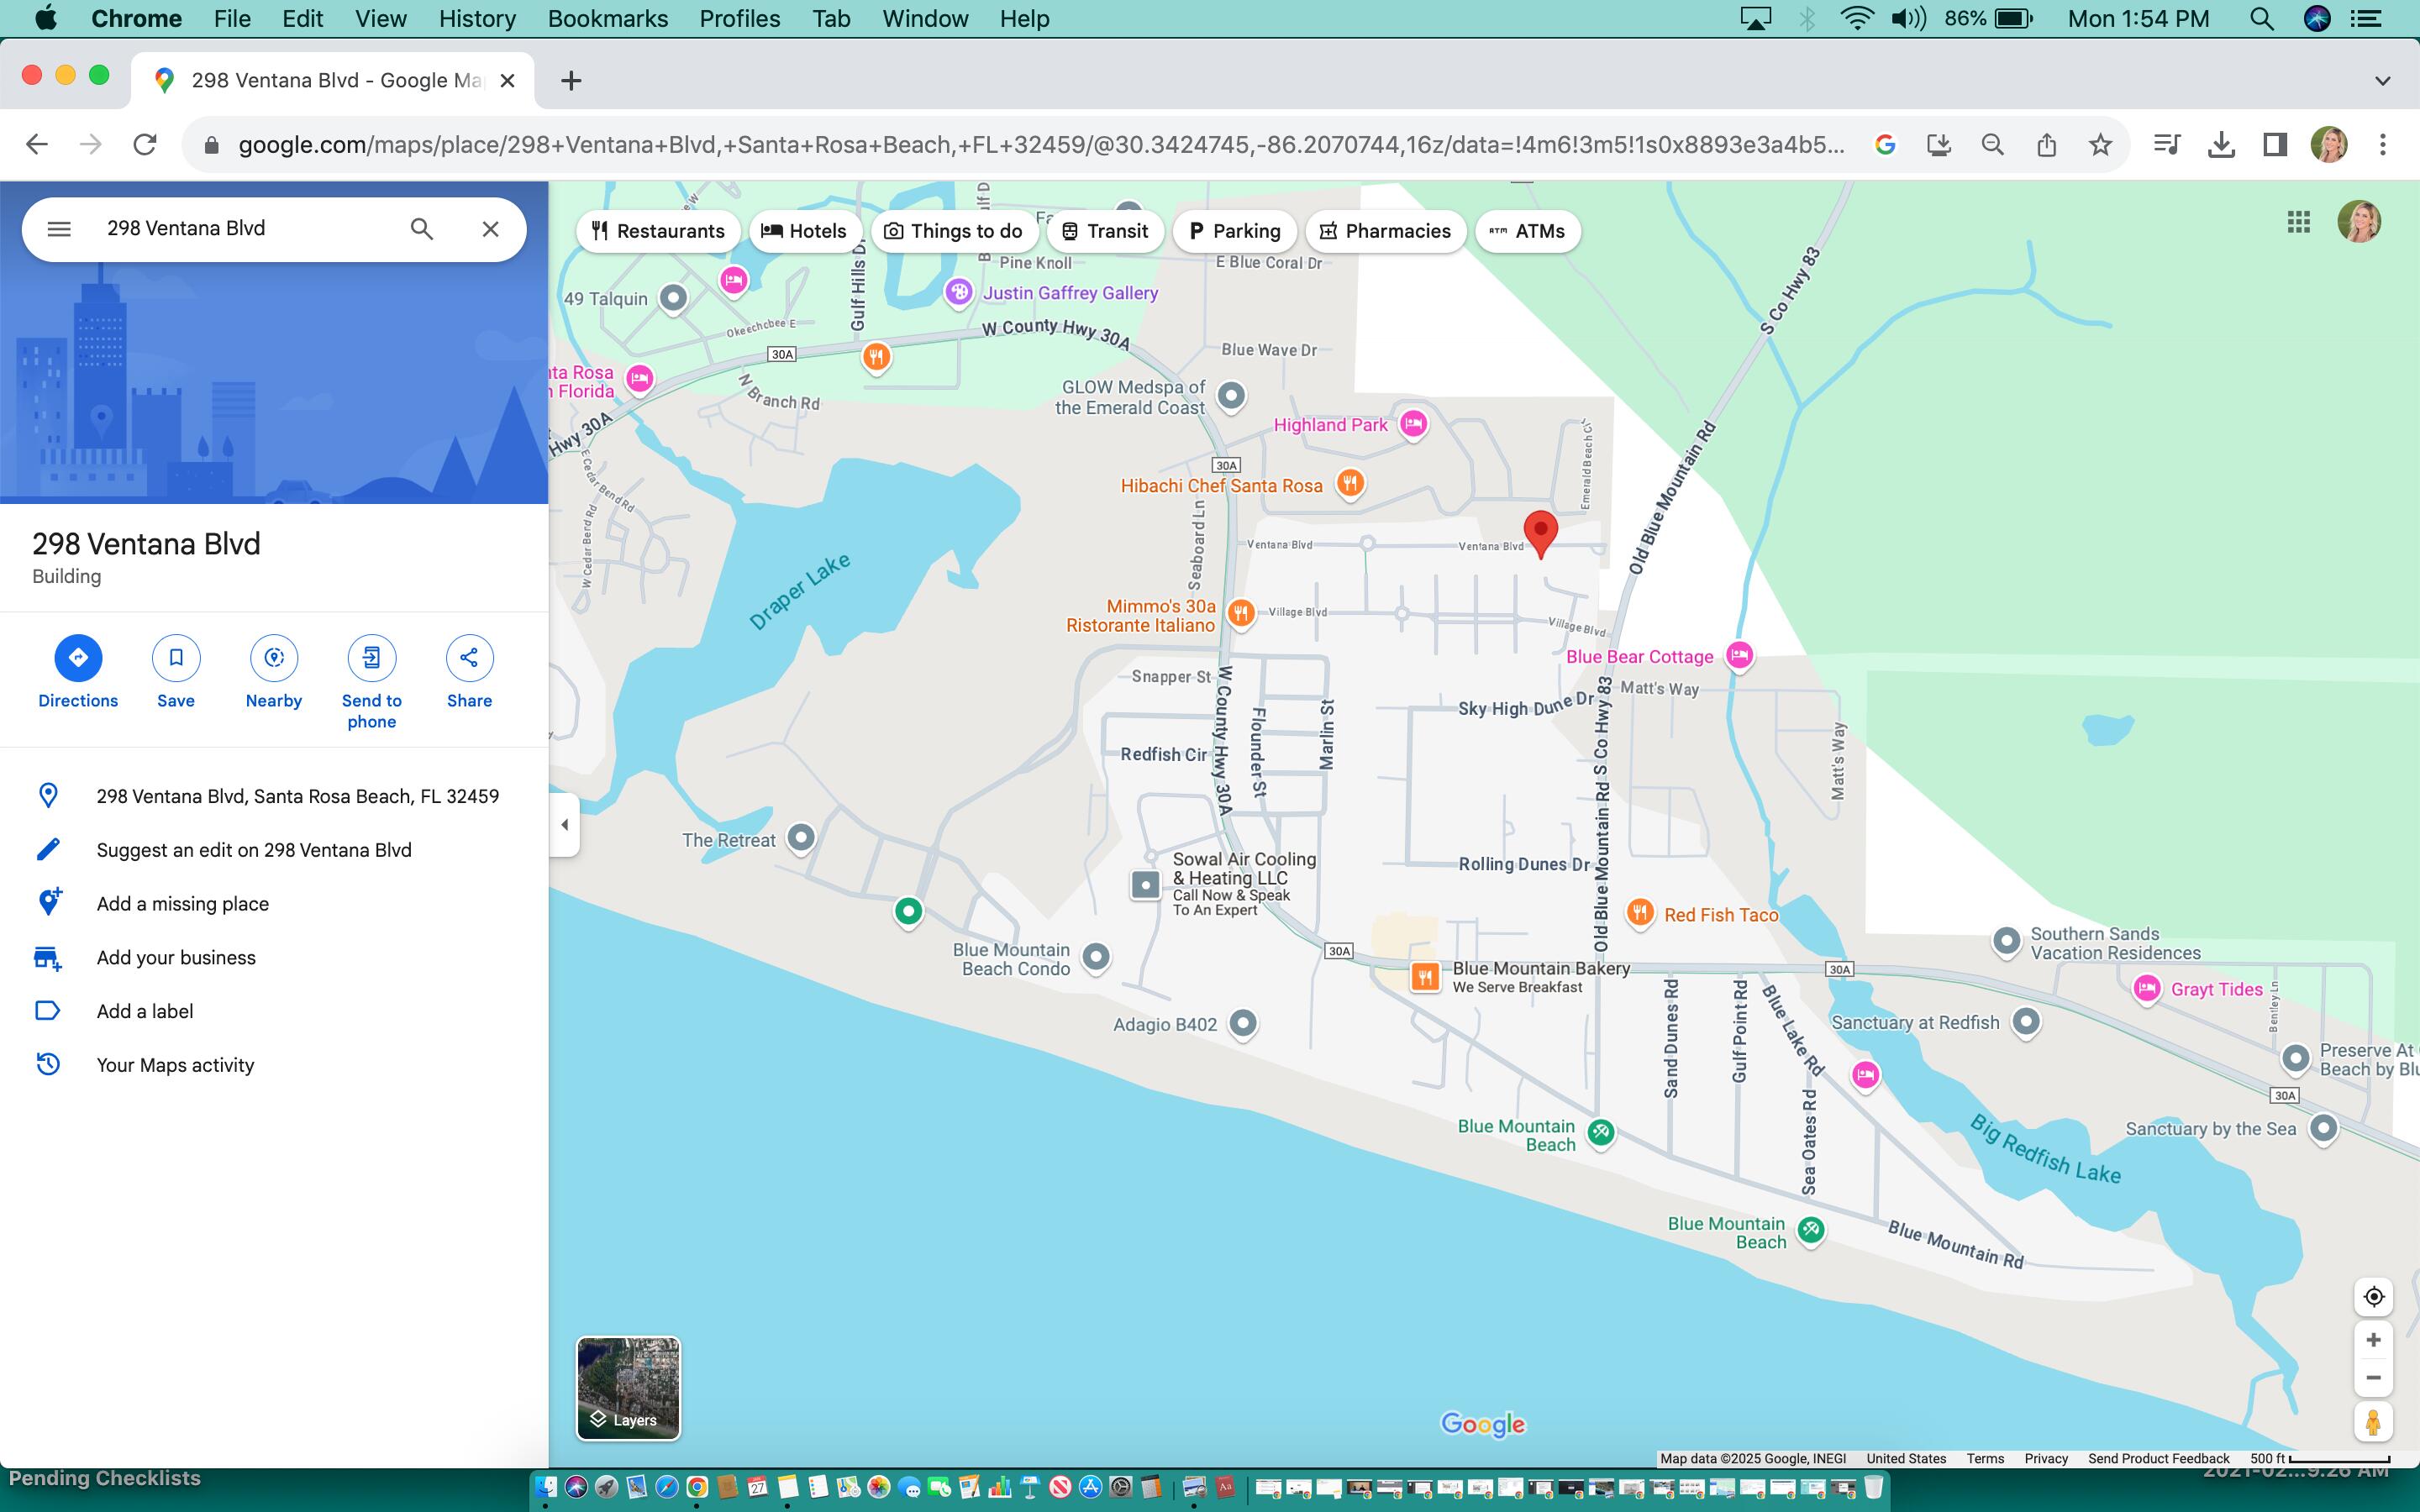The height and width of the screenshot is (1512, 2420).
Task: Open Chrome downloads icon
Action: [2221, 145]
